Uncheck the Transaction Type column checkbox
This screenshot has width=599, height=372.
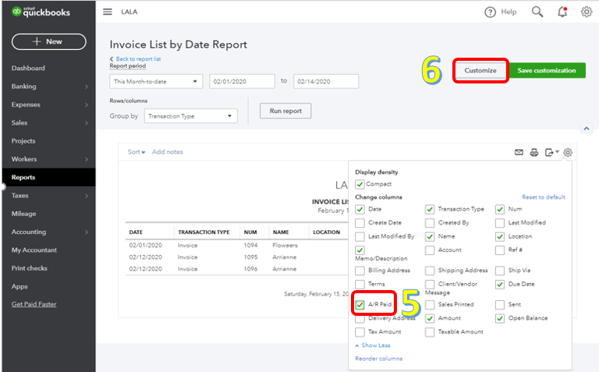[x=430, y=209]
